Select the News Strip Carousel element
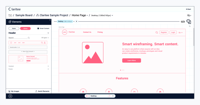Screen dimensions: 200x105 (x=28, y=52)
